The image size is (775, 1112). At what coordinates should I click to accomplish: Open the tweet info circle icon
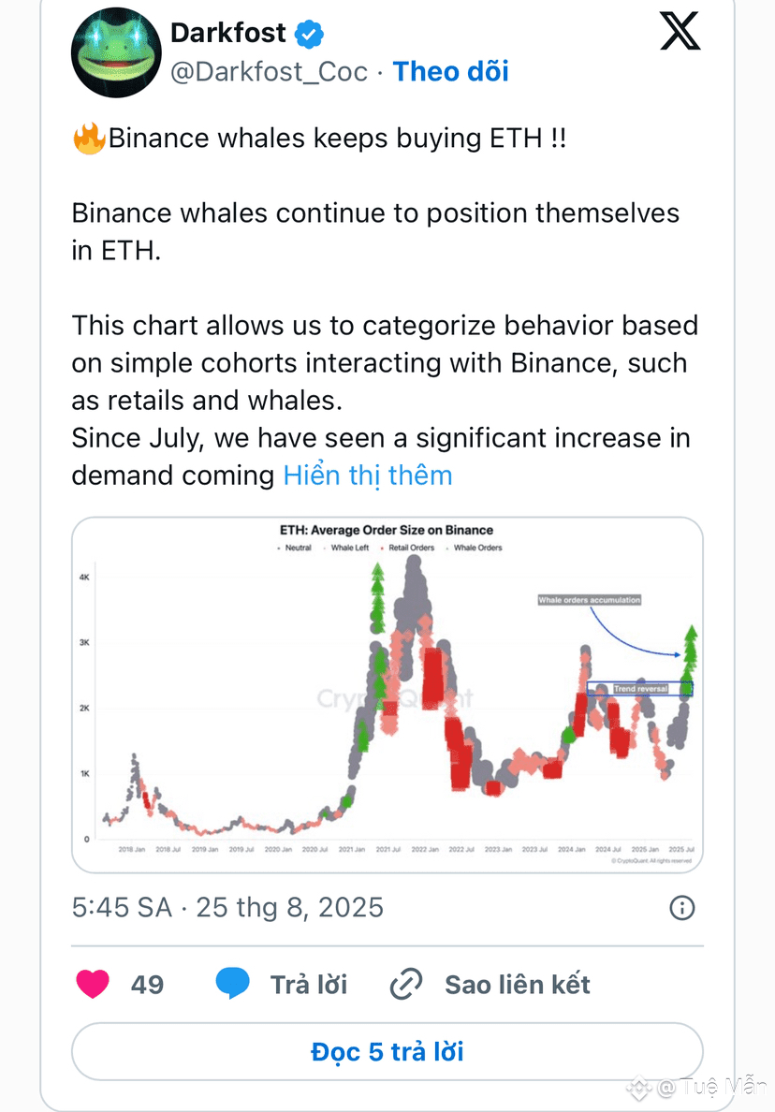[682, 908]
